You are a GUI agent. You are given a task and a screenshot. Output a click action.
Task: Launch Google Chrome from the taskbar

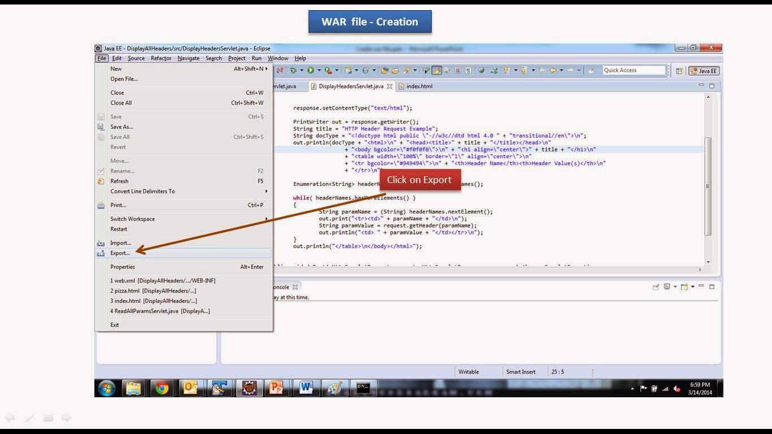click(x=162, y=388)
